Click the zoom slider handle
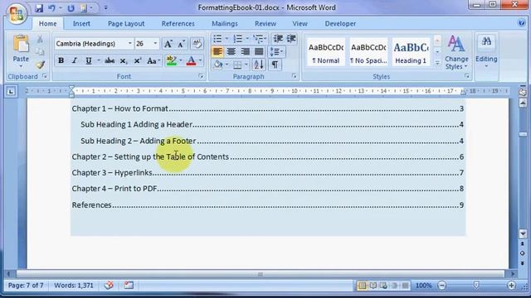Screen dimensions: 531x298 pos(476,286)
